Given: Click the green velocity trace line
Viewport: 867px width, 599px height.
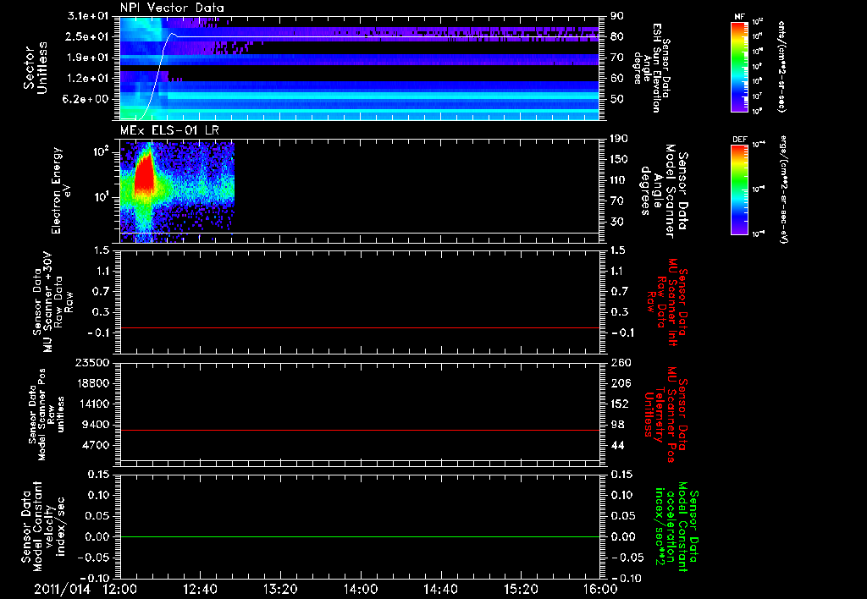Looking at the screenshot, I should (x=360, y=536).
